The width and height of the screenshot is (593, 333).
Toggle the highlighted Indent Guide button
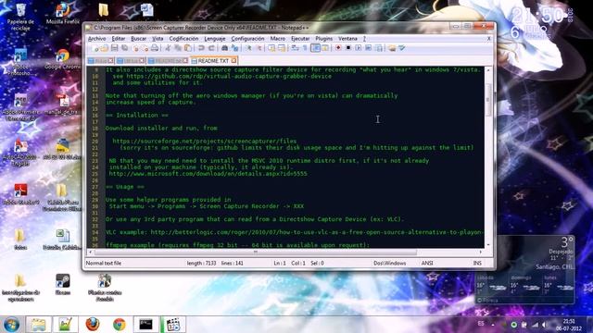315,48
